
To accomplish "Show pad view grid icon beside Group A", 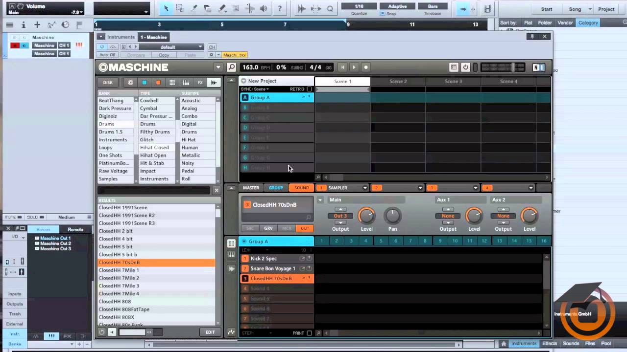I will tap(231, 243).
